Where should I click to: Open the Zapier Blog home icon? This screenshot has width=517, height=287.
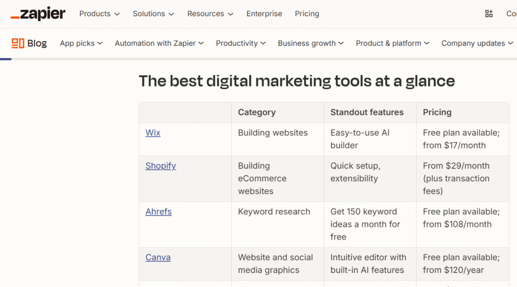click(29, 43)
